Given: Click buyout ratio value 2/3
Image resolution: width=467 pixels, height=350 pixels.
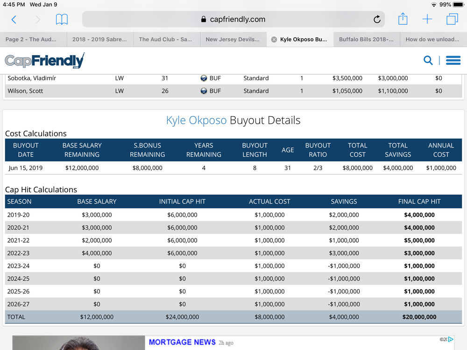Looking at the screenshot, I should click(318, 168).
